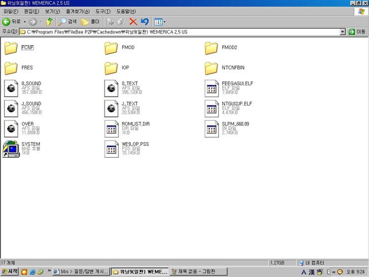Open the 보기(V) menu
This screenshot has height=277, width=369.
(53, 11)
